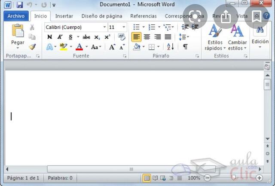Toggle center alignment

[147, 37]
